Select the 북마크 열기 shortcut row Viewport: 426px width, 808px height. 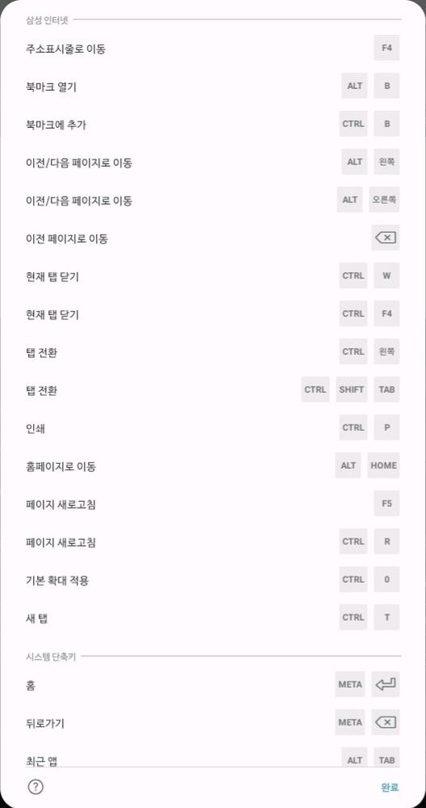213,86
